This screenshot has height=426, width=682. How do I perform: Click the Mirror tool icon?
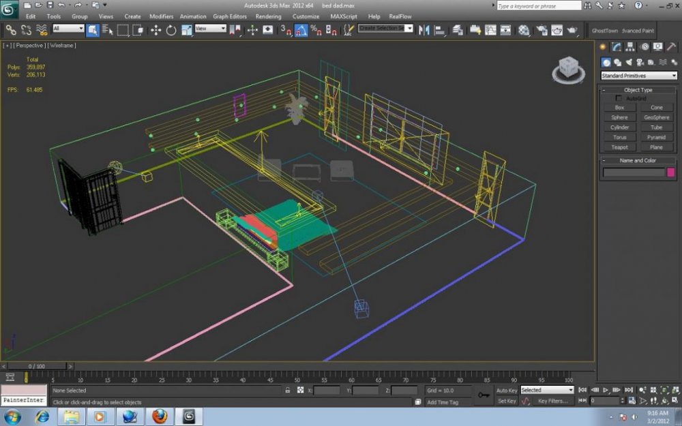[x=424, y=30]
